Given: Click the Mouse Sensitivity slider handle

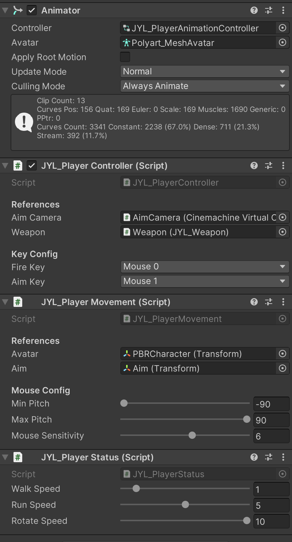Looking at the screenshot, I should [192, 435].
